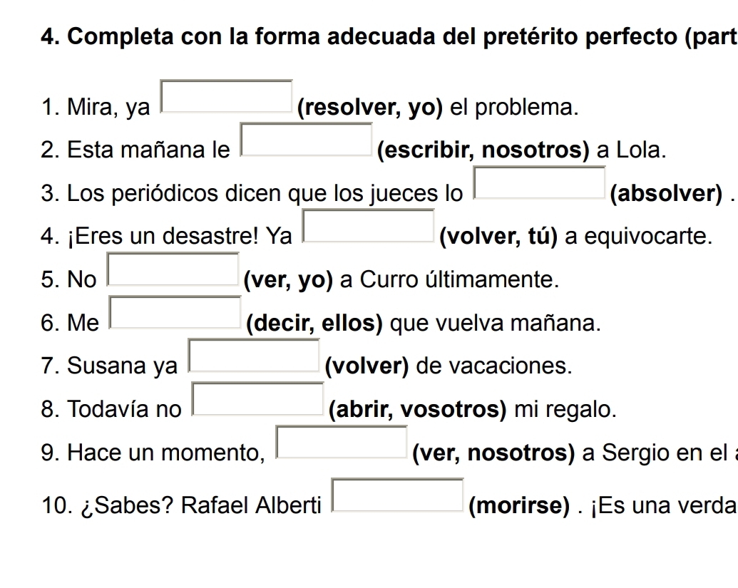The image size is (738, 588).
Task: Select the text box before "(ver, yo)"
Action: [173, 269]
